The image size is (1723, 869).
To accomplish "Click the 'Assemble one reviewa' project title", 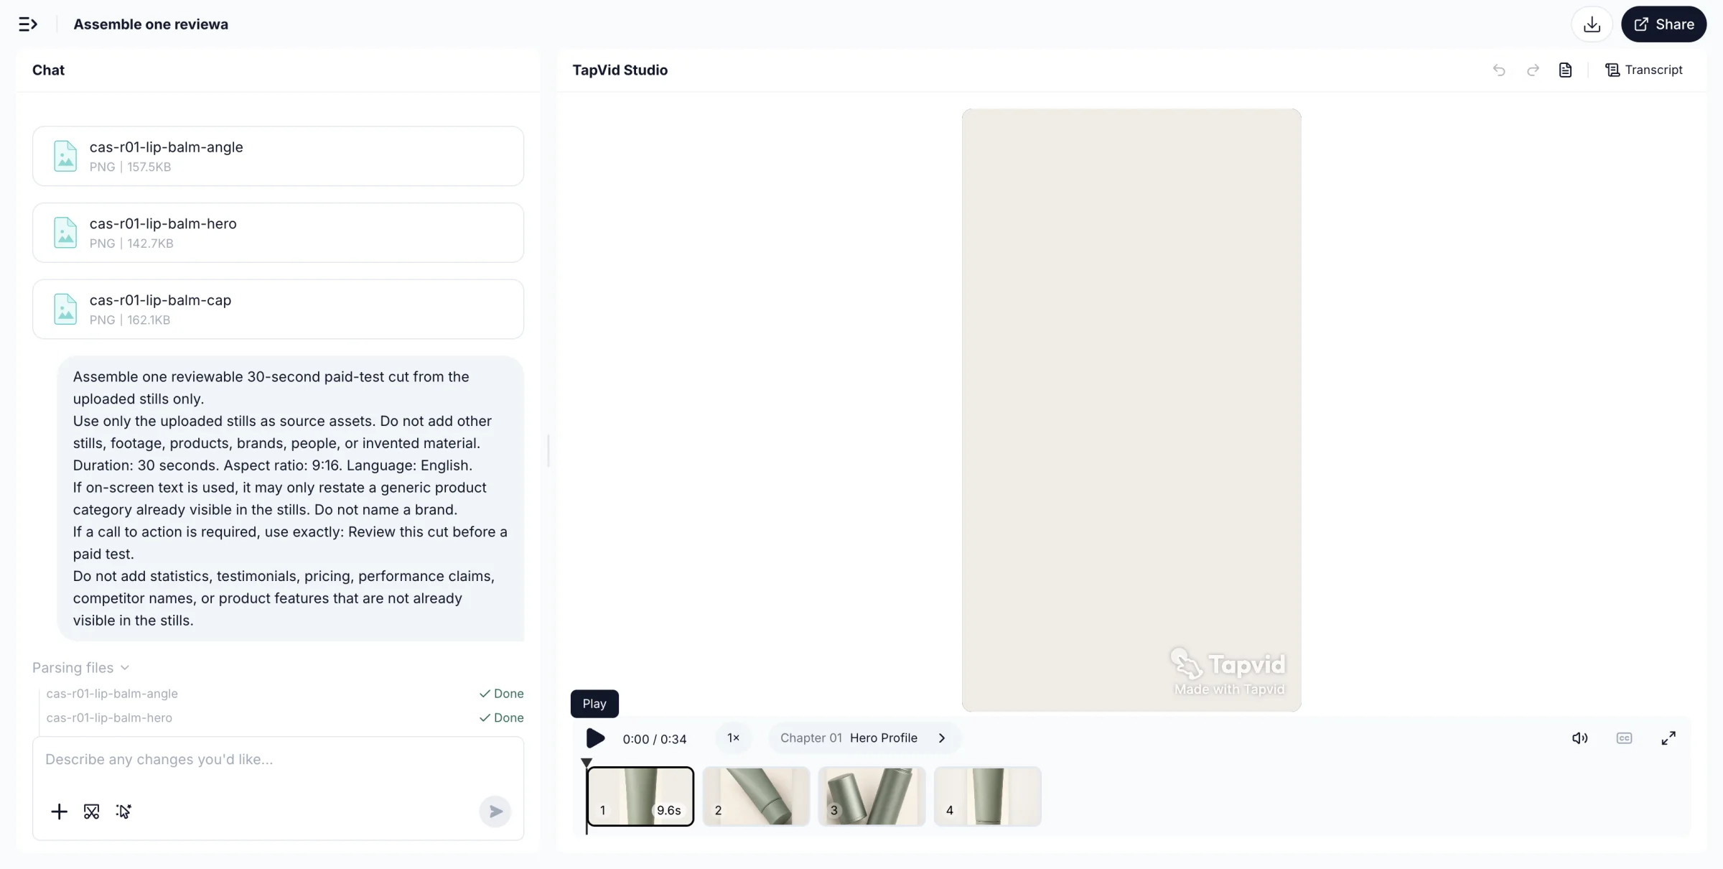I will tap(151, 24).
